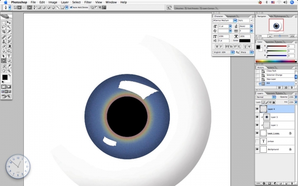The height and width of the screenshot is (186, 298).
Task: Open the Select menu
Action: 76,2
